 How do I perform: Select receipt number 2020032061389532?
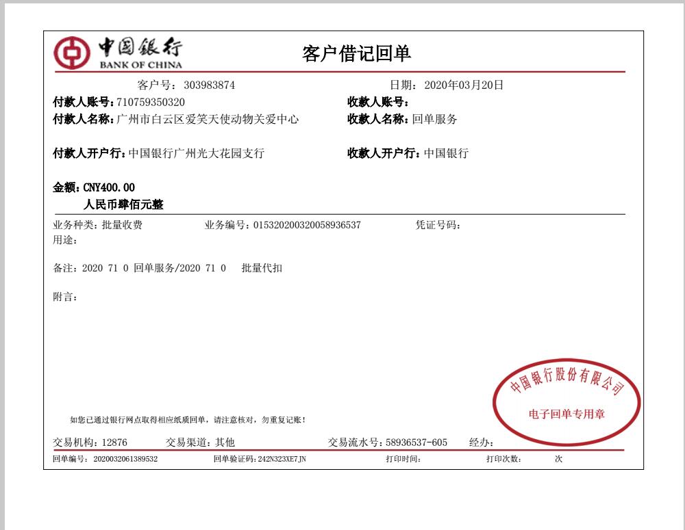click(125, 459)
